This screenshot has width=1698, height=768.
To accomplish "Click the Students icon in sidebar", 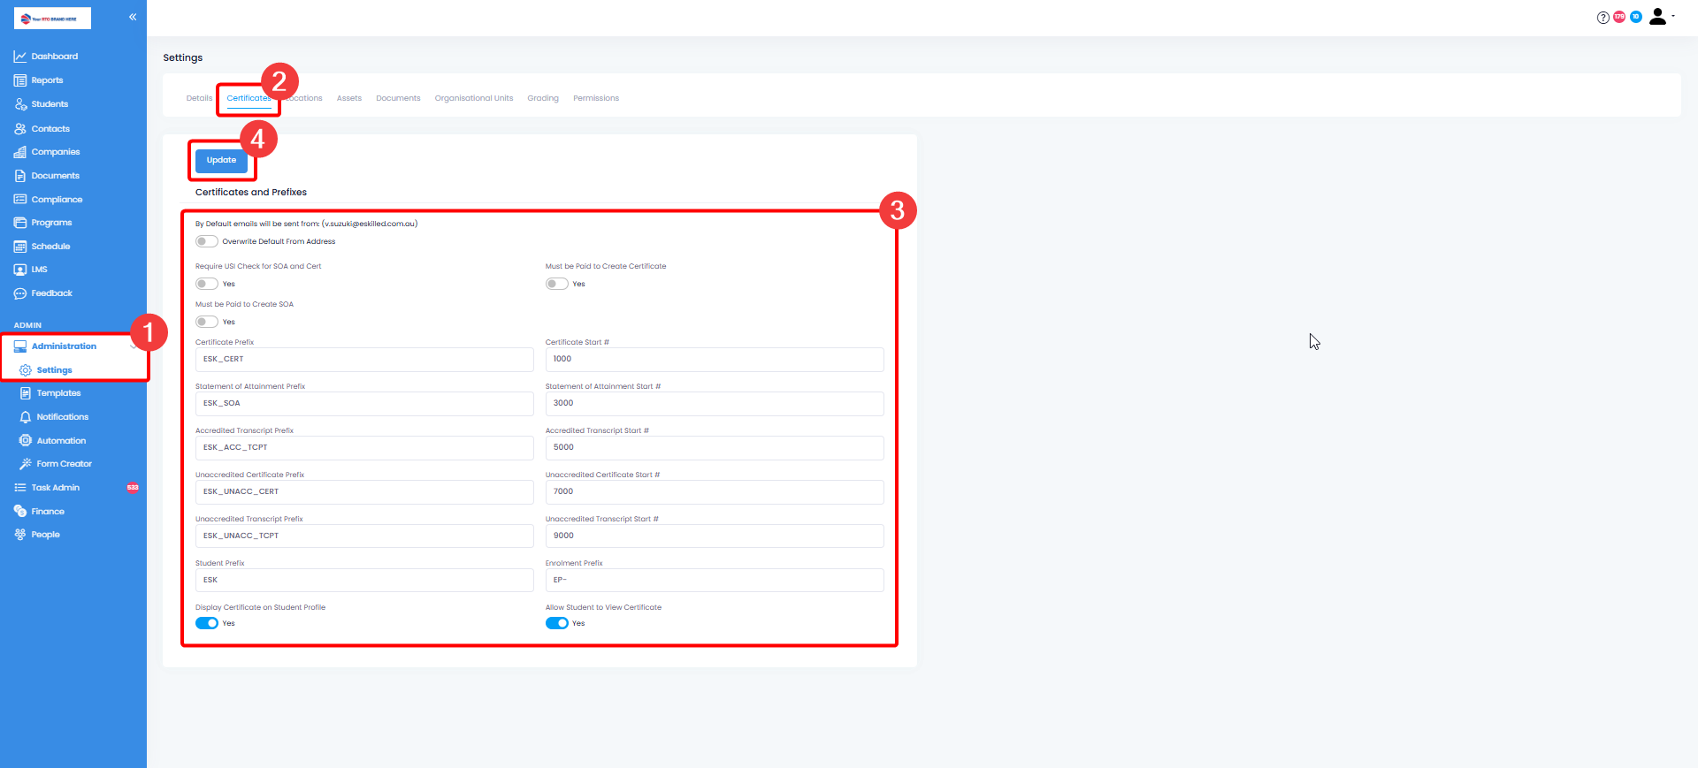I will coord(20,104).
